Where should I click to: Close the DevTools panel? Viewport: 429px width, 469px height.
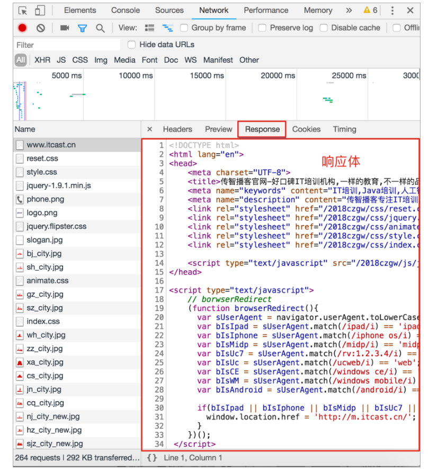point(410,11)
